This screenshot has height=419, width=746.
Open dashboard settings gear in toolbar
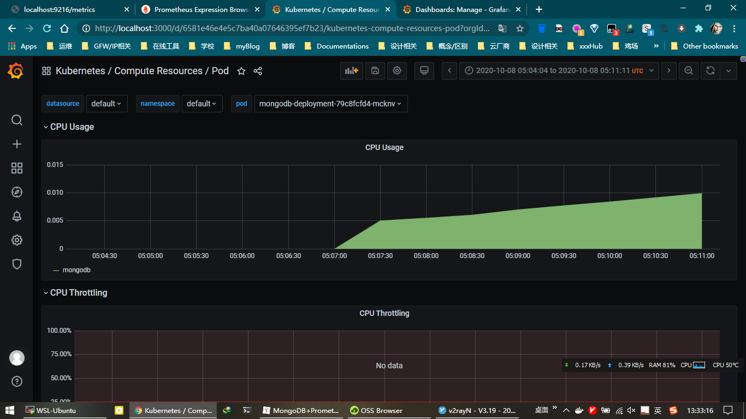pyautogui.click(x=397, y=71)
